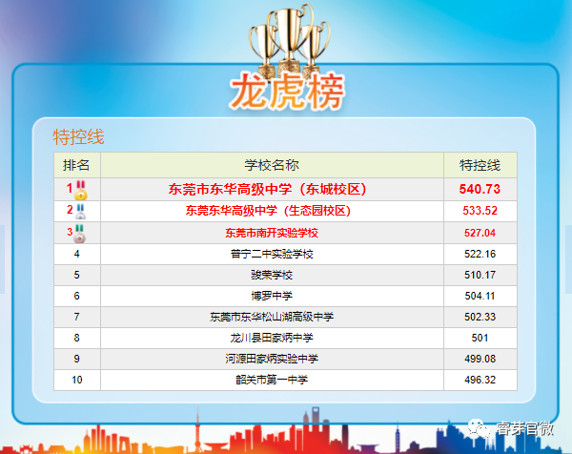The height and width of the screenshot is (454, 572).
Task: Select 东莞市东华高级中学（东城校区）school name
Action: [267, 189]
